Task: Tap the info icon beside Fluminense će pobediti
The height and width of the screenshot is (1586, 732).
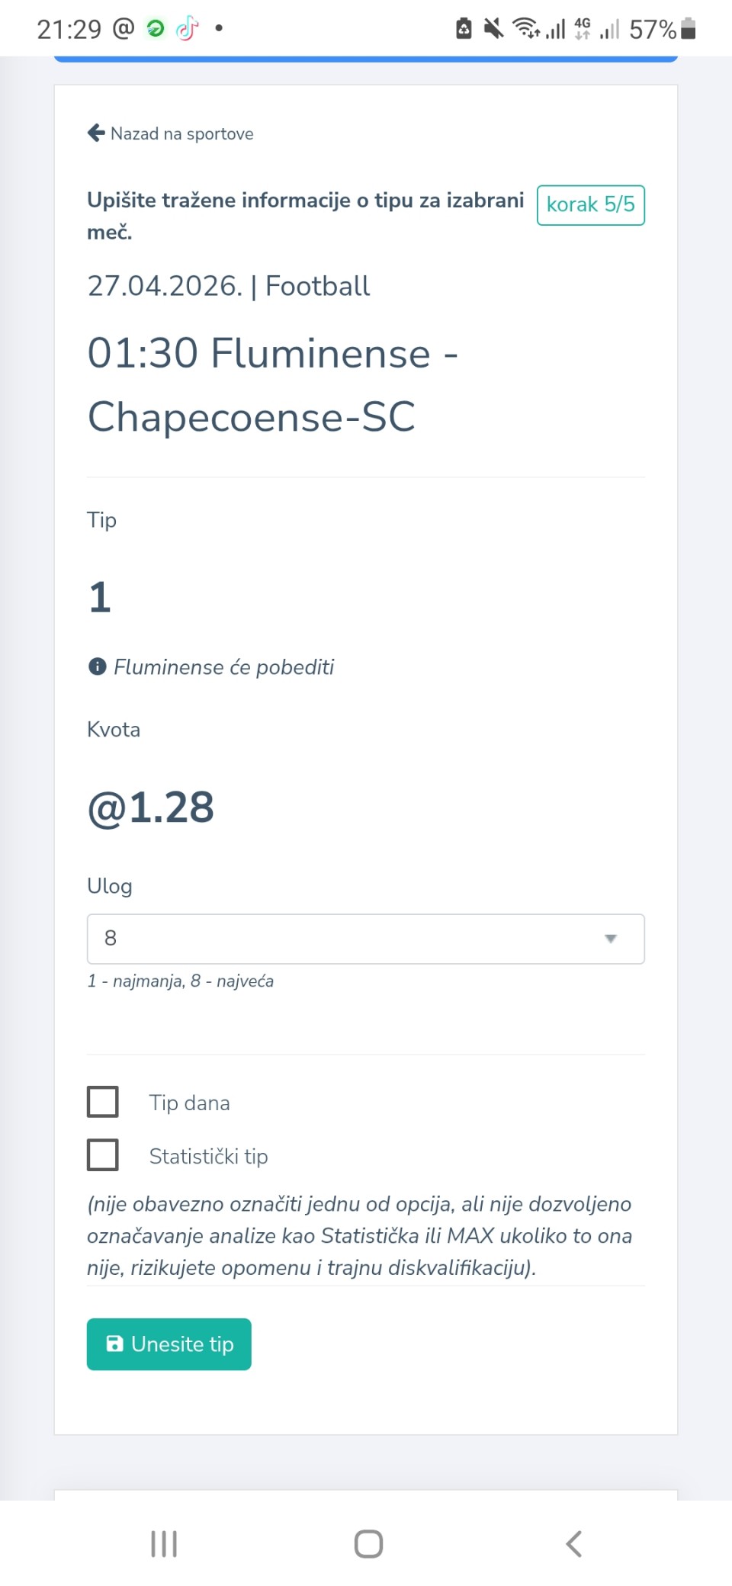Action: [97, 667]
